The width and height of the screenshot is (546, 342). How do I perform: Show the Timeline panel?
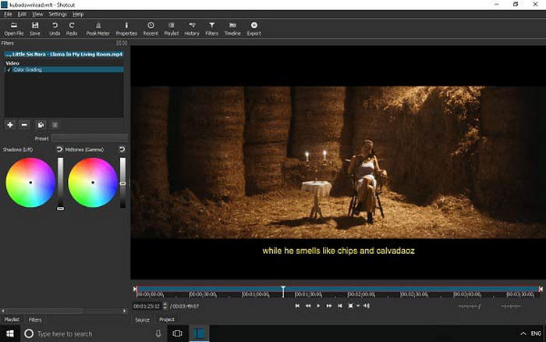tap(232, 29)
